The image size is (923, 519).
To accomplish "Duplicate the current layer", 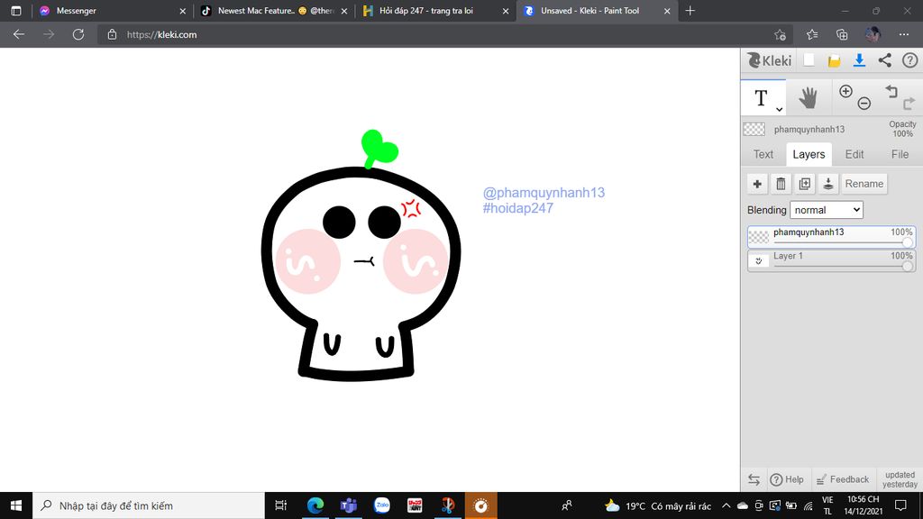I will pyautogui.click(x=805, y=184).
